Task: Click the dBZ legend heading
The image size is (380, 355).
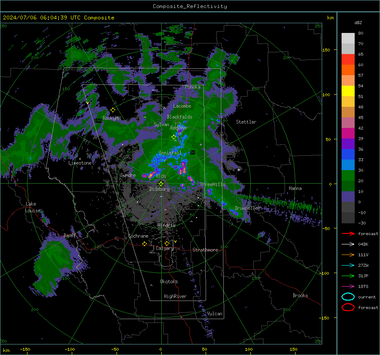Action: coord(358,23)
